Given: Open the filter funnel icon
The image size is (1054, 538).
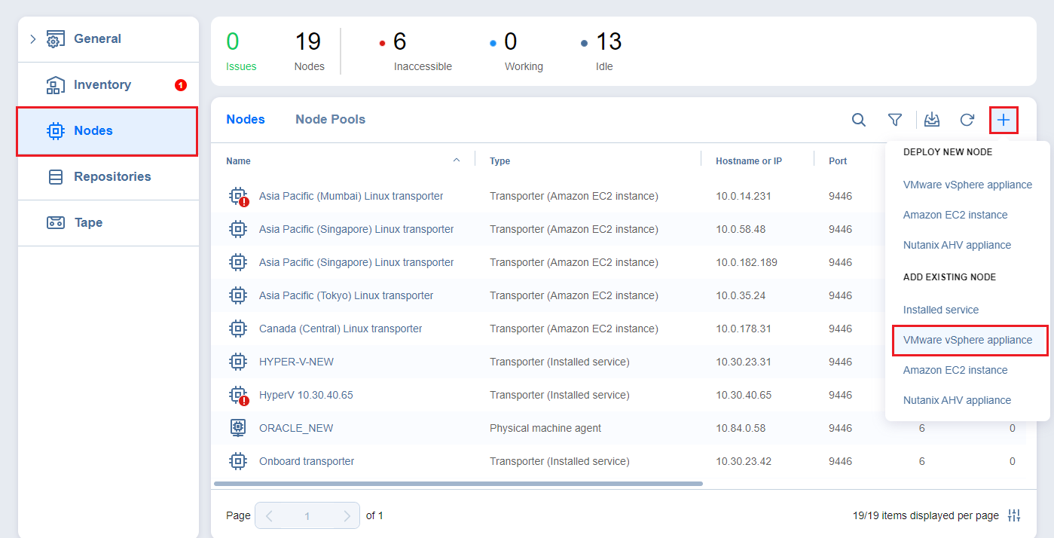Looking at the screenshot, I should (x=894, y=120).
